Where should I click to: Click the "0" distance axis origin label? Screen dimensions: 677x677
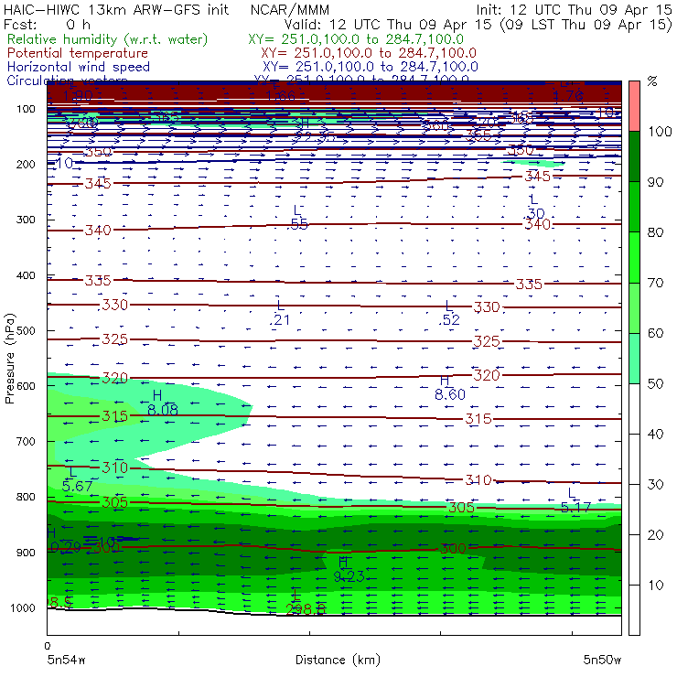tap(48, 646)
